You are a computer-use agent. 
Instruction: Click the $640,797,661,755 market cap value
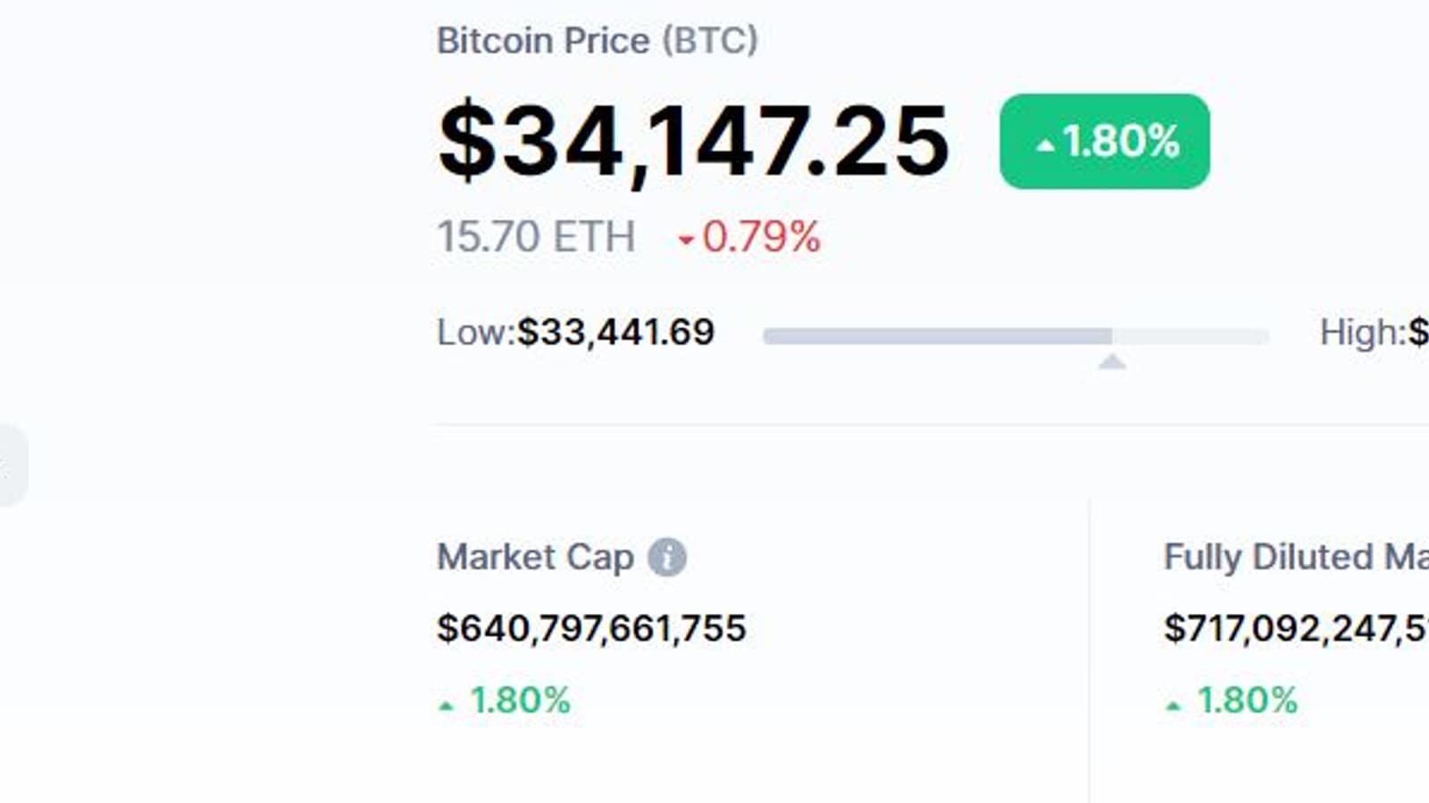pyautogui.click(x=591, y=628)
